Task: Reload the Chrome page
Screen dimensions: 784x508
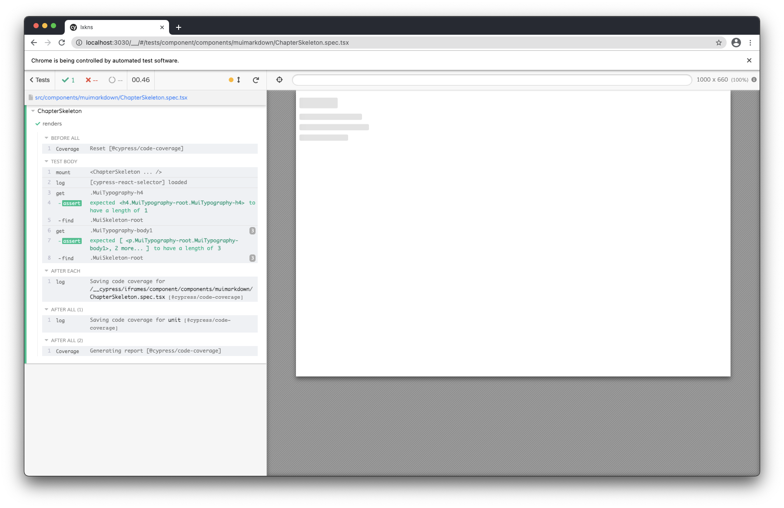Action: (x=62, y=43)
